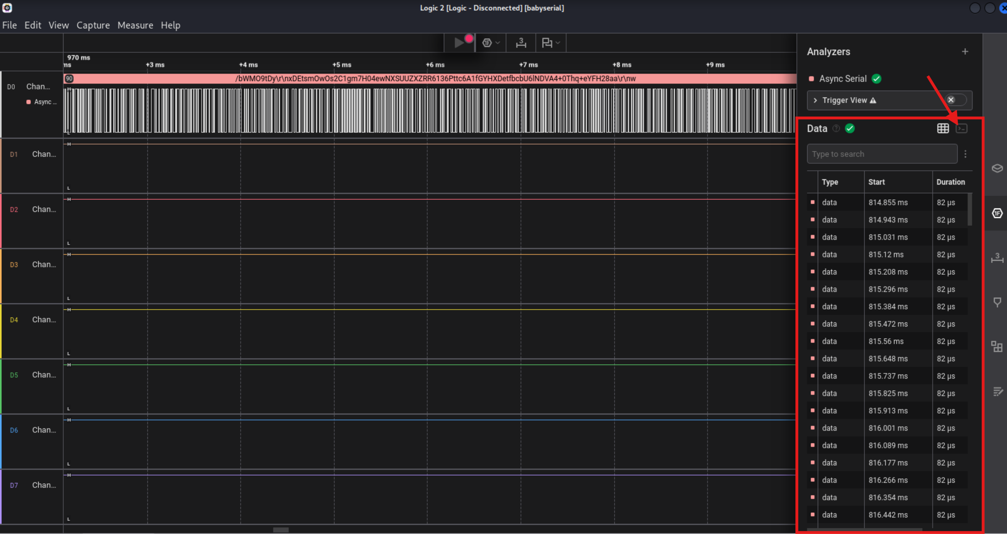Open Extensions sidebar panel icon
The width and height of the screenshot is (1007, 534).
pos(997,347)
